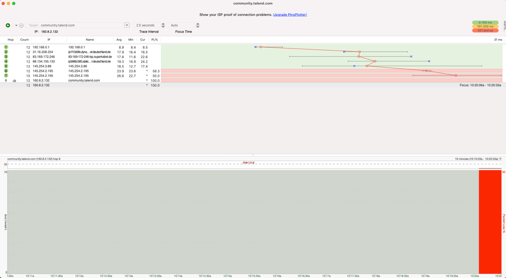Image resolution: width=506 pixels, height=278 pixels.
Task: Click the 58.3 packet loss value for hop 6
Action: coord(156,71)
